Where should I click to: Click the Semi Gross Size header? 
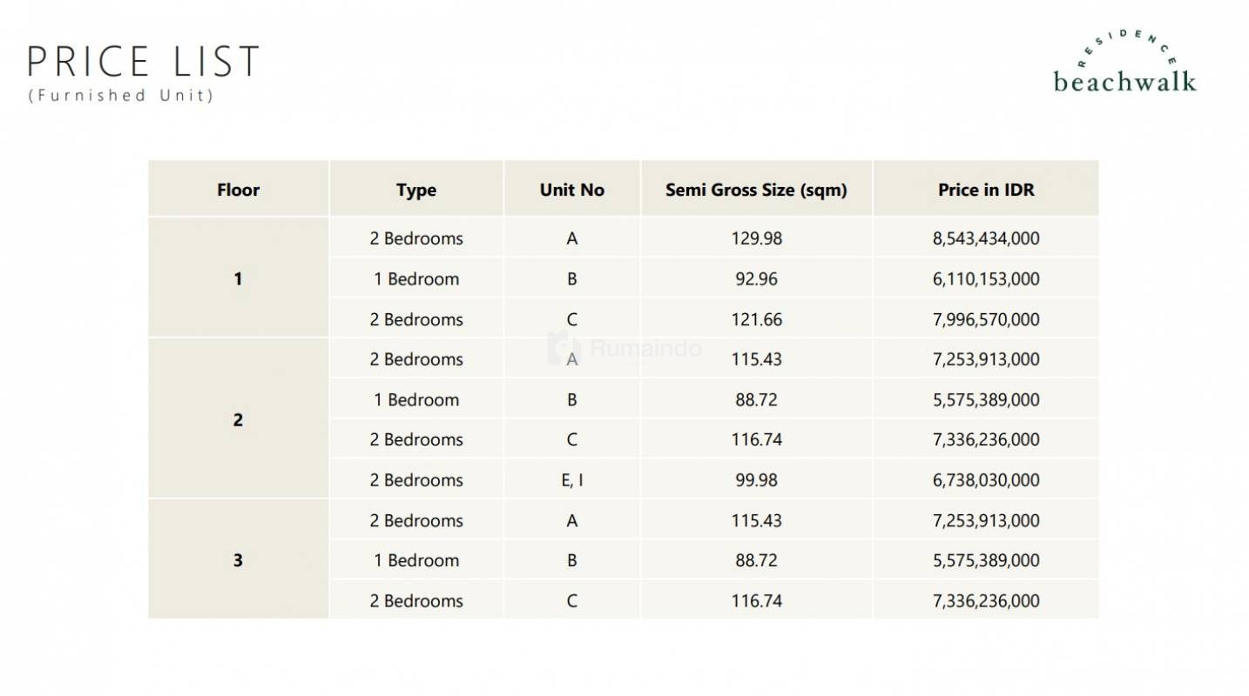tap(756, 190)
